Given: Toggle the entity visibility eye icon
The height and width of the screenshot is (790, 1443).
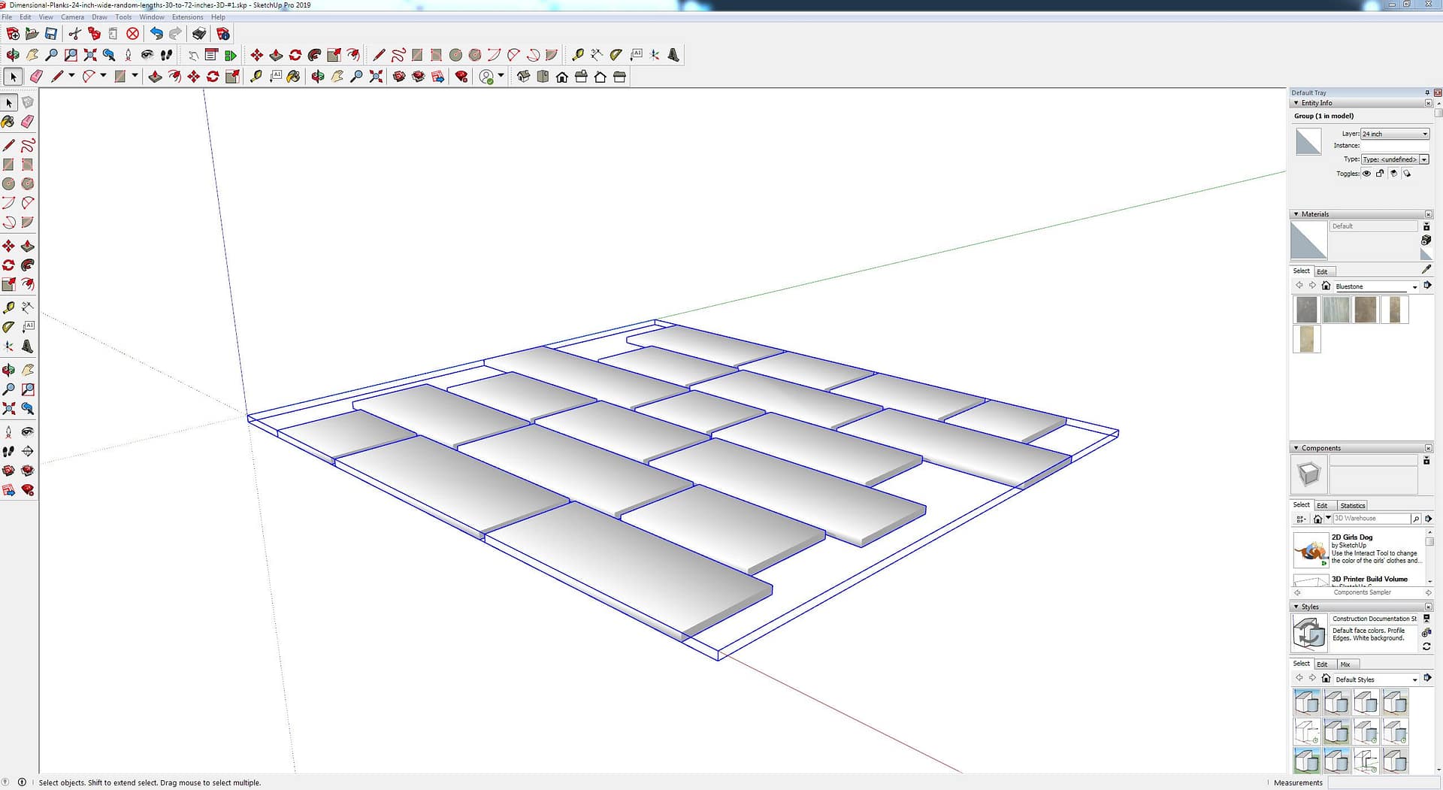Looking at the screenshot, I should (x=1366, y=174).
